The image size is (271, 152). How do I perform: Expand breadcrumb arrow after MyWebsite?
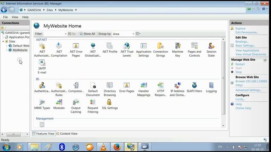pos(76,10)
